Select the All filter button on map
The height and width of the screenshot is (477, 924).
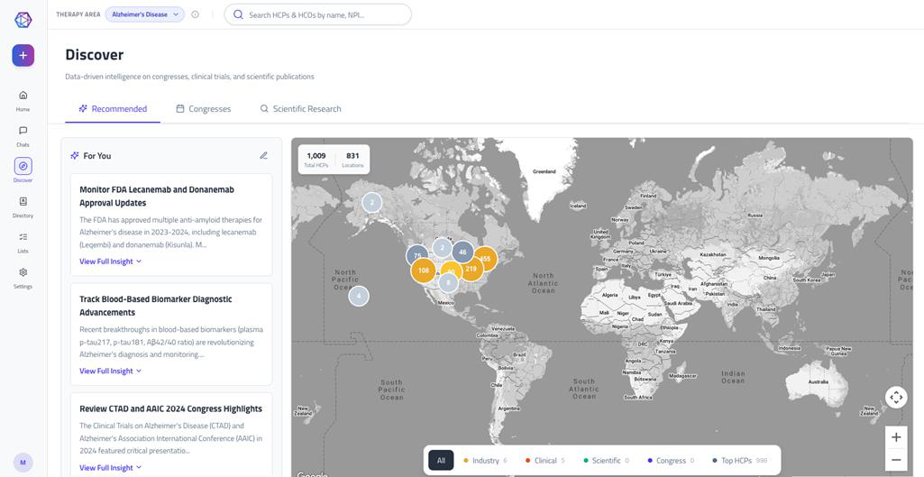point(441,461)
